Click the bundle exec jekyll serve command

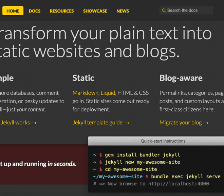pyautogui.click(x=186, y=177)
